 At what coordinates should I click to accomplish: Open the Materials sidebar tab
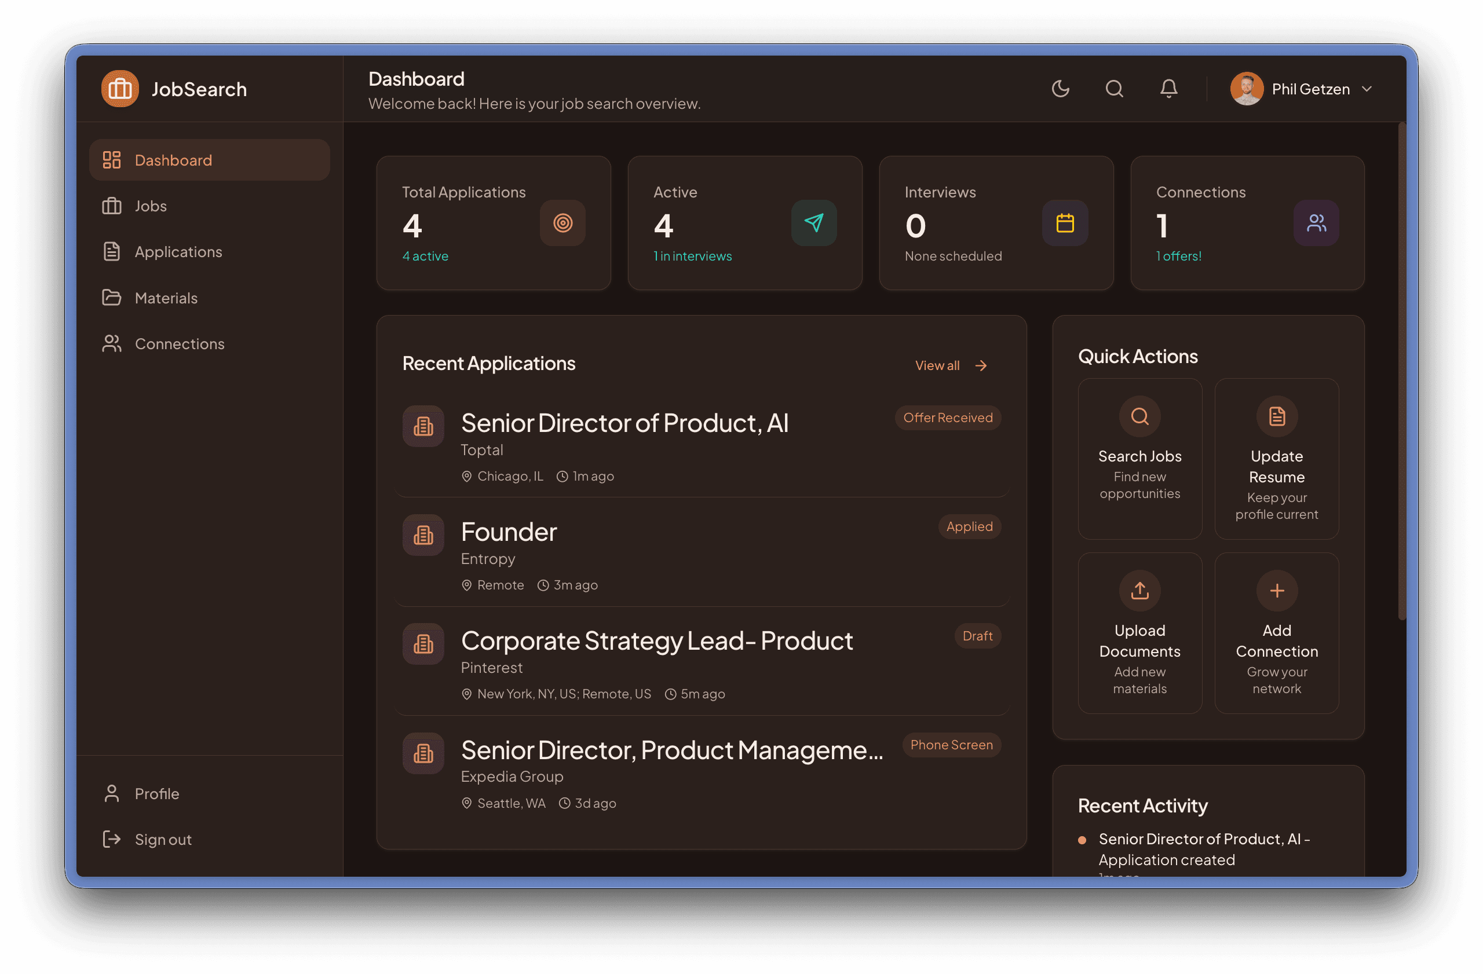coord(166,298)
